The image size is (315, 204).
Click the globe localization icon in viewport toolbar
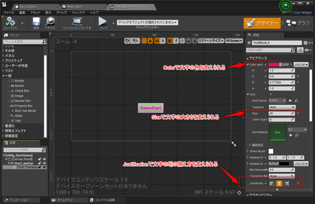(x=127, y=41)
